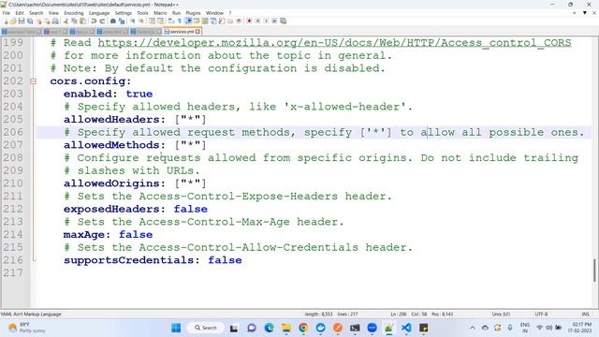Open Find with the binoculars icon
This screenshot has width=599, height=337.
[x=113, y=21]
